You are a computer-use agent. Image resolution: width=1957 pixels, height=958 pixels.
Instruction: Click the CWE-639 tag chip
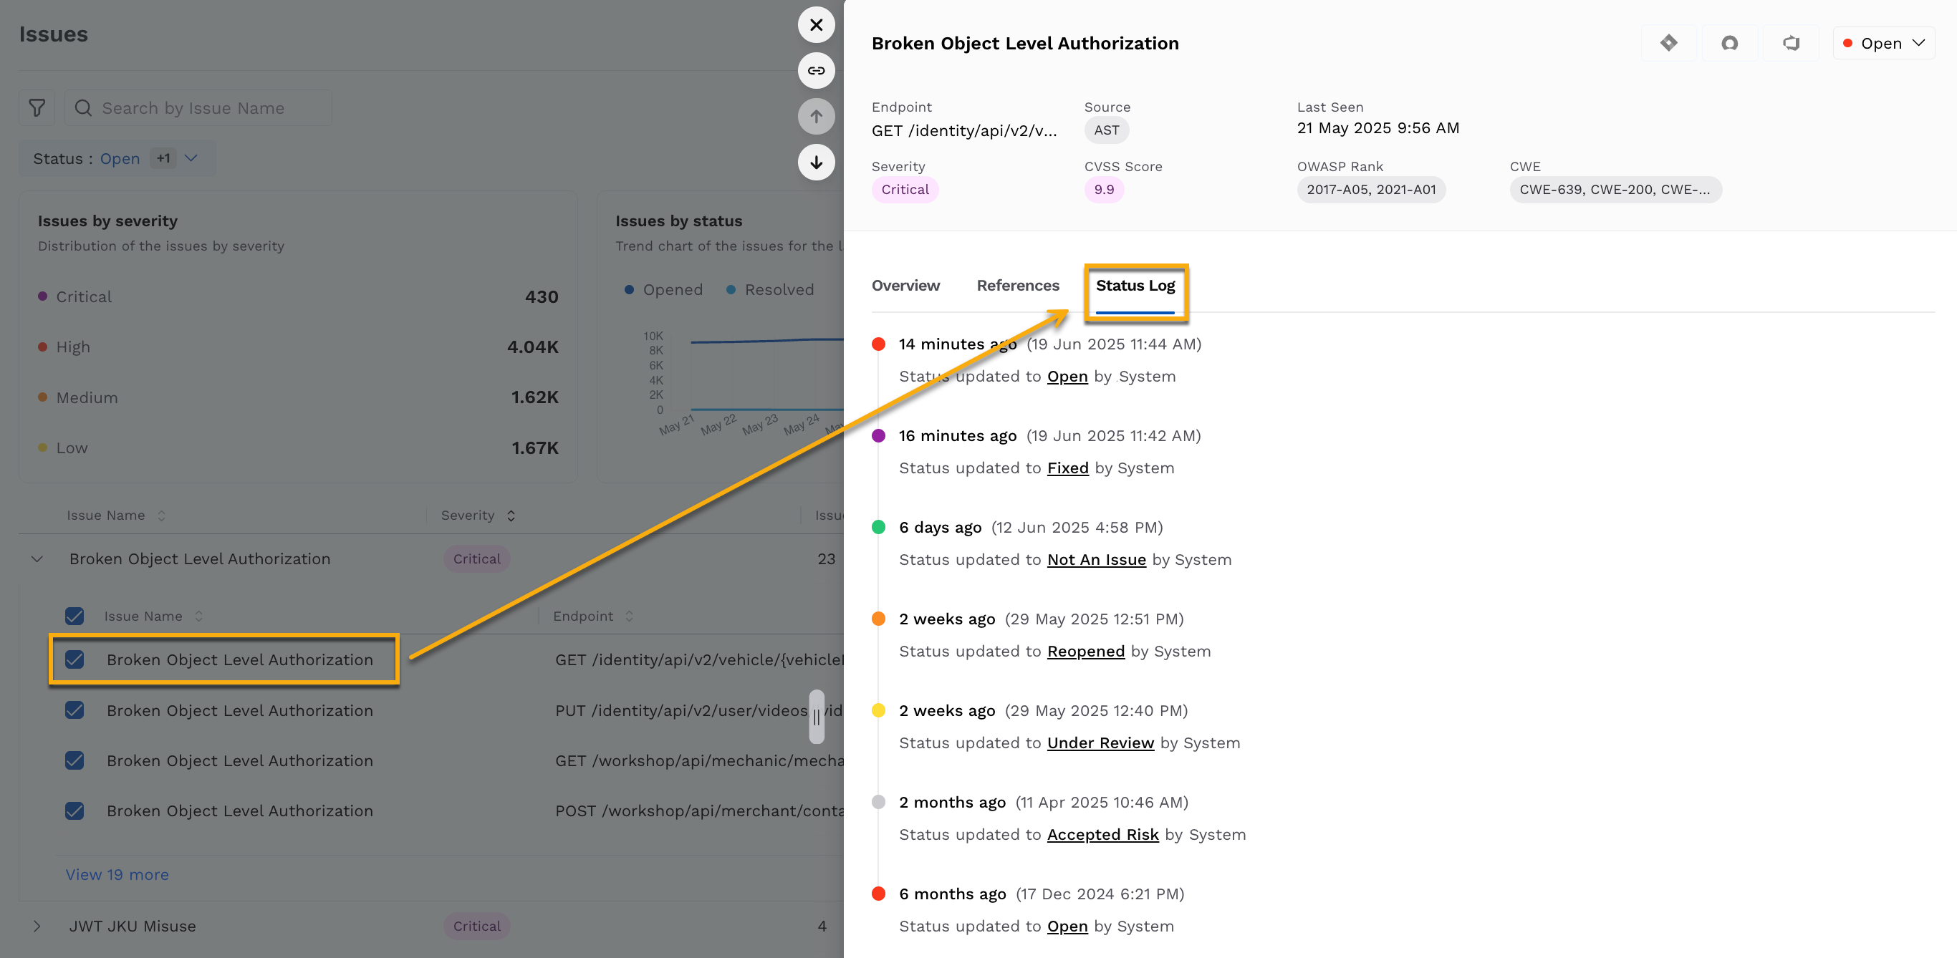pyautogui.click(x=1615, y=190)
